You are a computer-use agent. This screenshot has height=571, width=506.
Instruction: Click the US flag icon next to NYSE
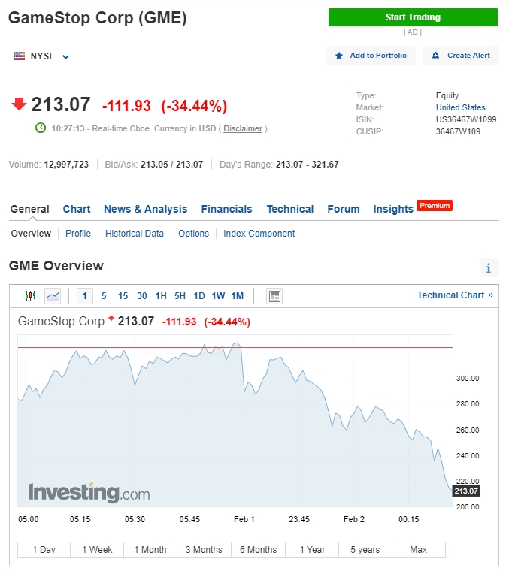click(x=20, y=56)
